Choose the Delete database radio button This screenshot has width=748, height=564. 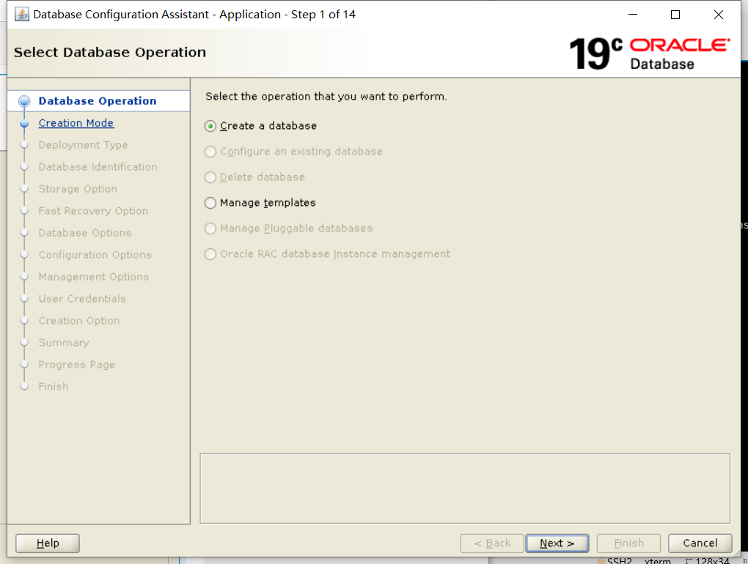210,177
